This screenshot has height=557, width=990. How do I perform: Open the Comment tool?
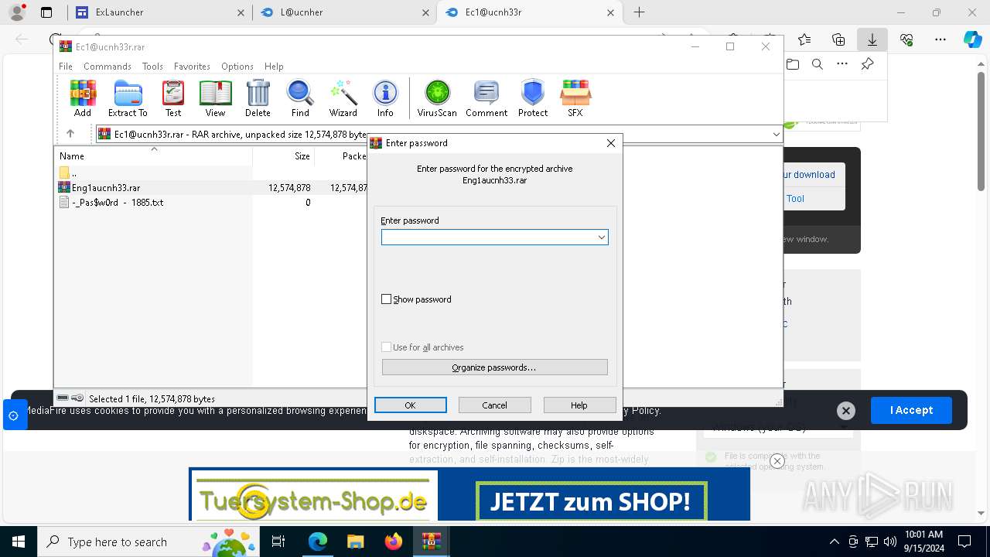click(486, 98)
